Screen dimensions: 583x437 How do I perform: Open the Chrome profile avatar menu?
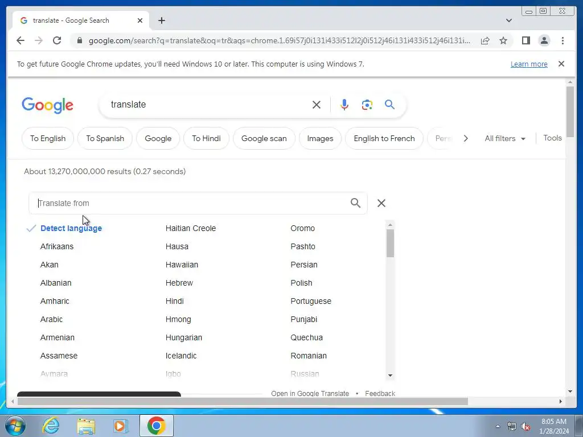544,40
